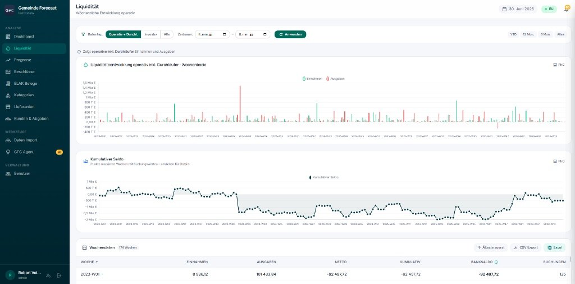This screenshot has height=284, width=575.
Task: Click the Excel export button
Action: tap(554, 247)
